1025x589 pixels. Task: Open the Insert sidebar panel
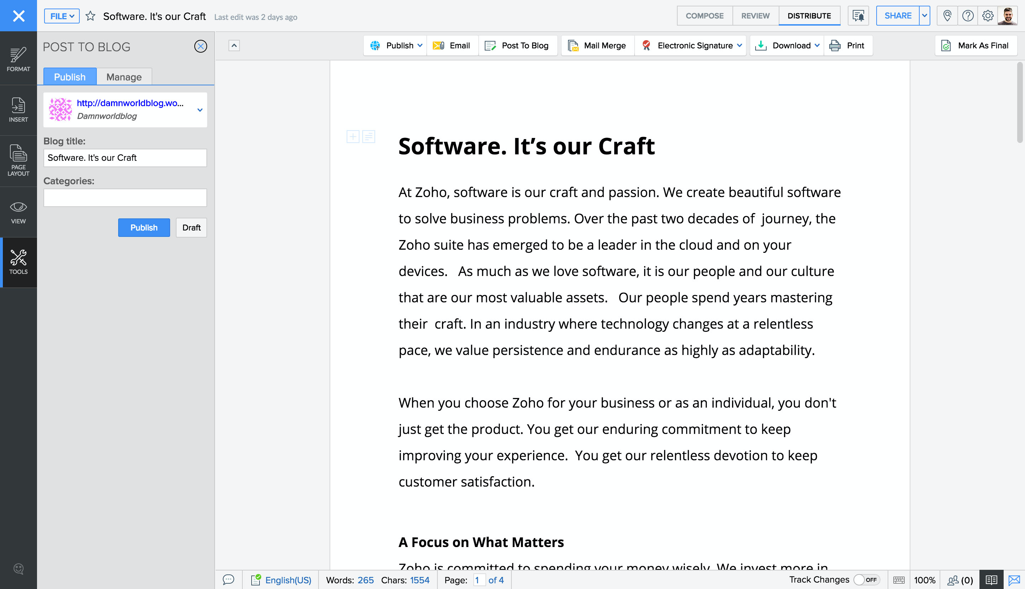coord(18,110)
